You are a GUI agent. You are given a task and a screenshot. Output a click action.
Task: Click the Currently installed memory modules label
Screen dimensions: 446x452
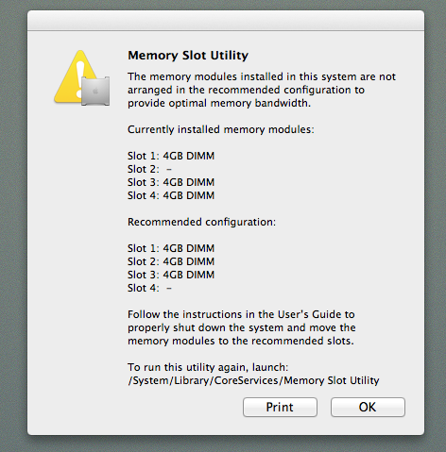pos(221,129)
